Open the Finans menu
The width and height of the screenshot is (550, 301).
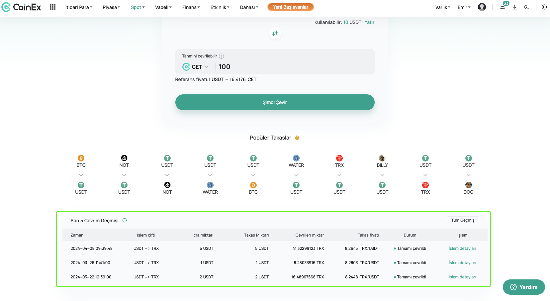(x=191, y=7)
